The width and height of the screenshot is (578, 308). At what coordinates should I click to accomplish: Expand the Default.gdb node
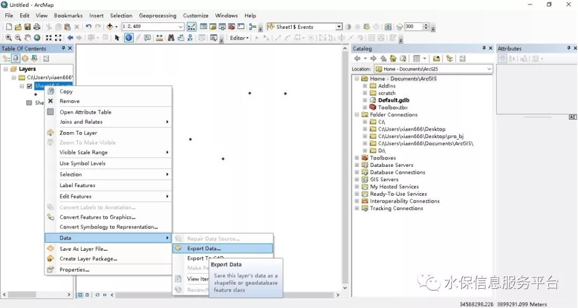coord(364,100)
